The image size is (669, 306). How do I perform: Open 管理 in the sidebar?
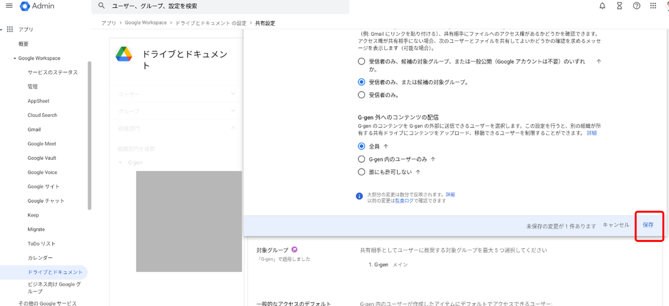pos(32,87)
